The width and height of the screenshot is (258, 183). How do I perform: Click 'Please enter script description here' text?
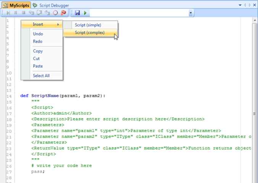coord(116,119)
